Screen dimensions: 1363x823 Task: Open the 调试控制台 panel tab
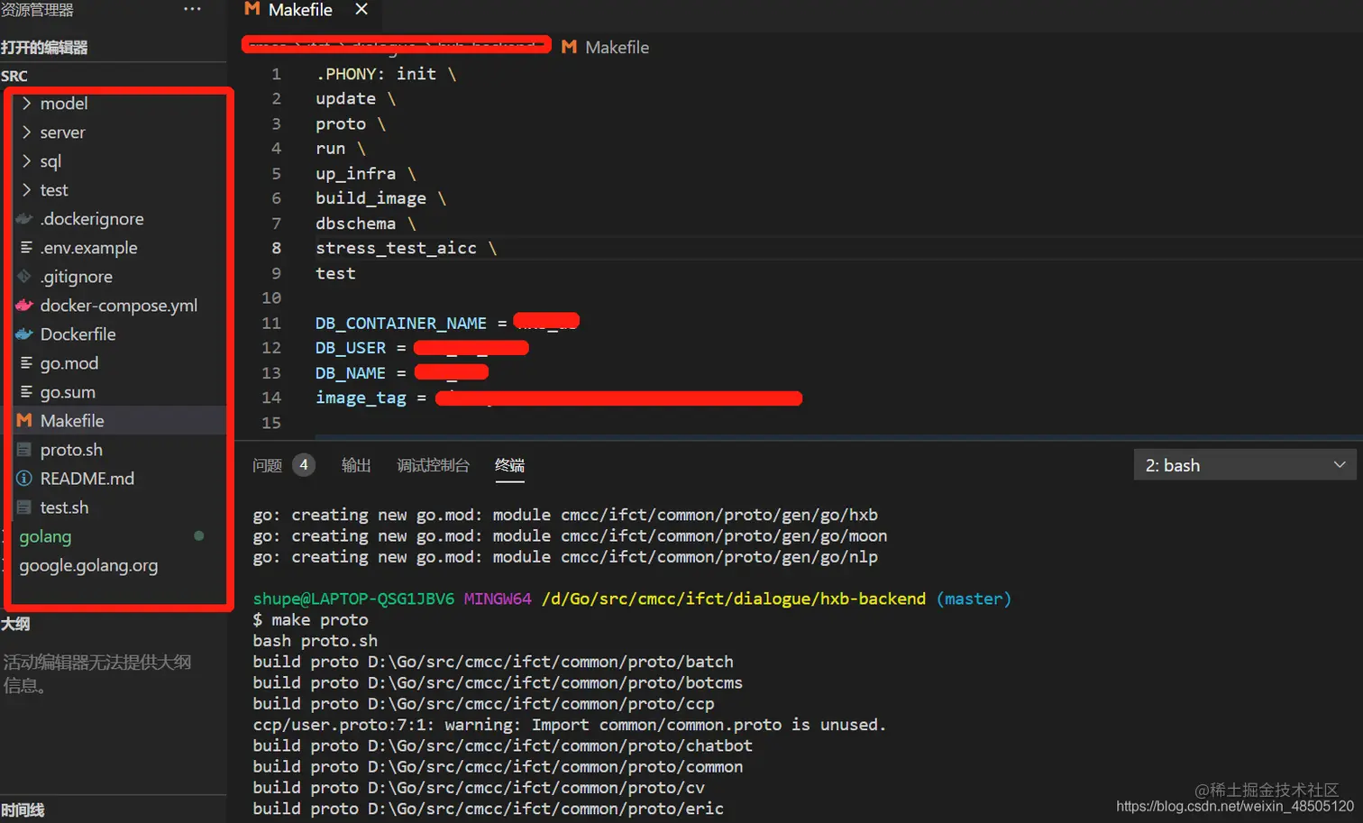(433, 465)
